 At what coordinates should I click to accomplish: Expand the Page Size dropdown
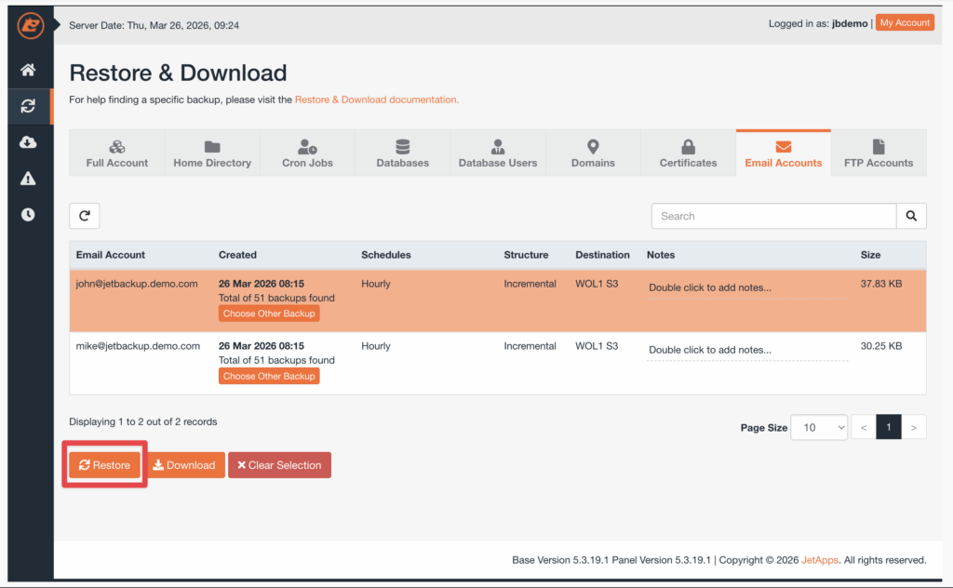(x=819, y=427)
